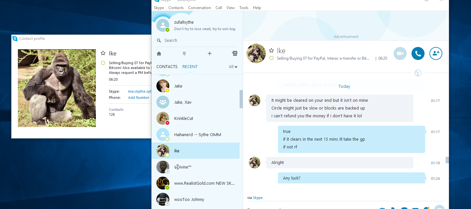Screen dimensions: 471x209
Task: Click the globe icon below call buttons
Action: coord(418,73)
